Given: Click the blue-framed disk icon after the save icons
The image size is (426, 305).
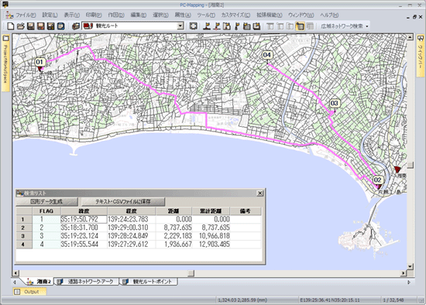Looking at the screenshot, I should pos(60,26).
